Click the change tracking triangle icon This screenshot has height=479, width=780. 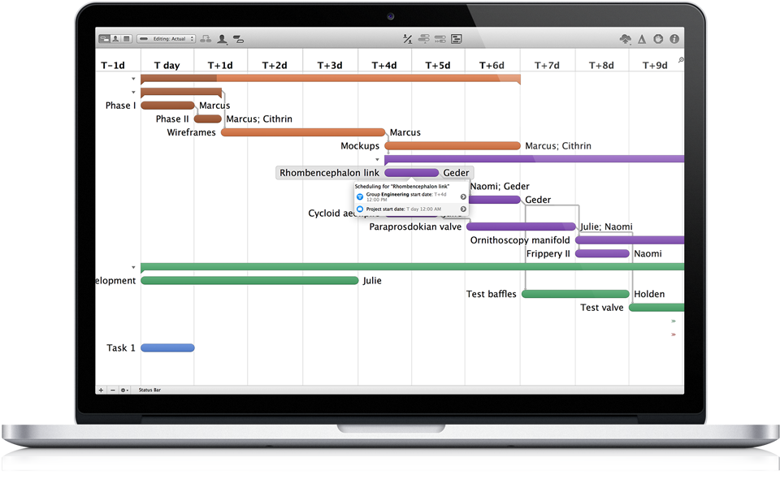(x=642, y=39)
